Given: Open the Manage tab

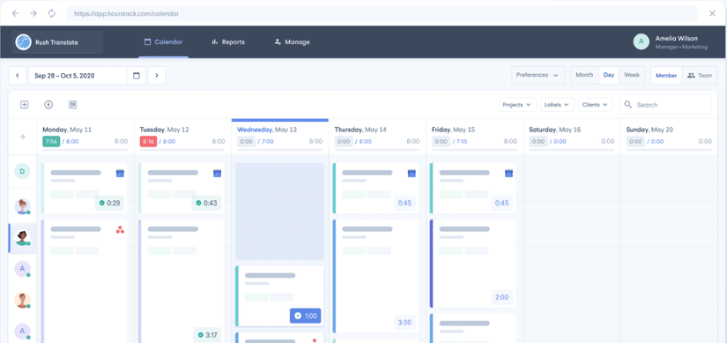Looking at the screenshot, I should [292, 41].
